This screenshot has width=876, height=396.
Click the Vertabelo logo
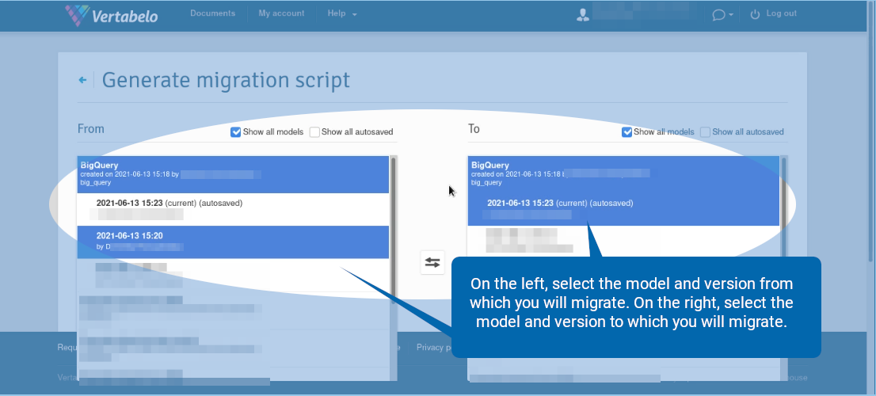pyautogui.click(x=111, y=15)
